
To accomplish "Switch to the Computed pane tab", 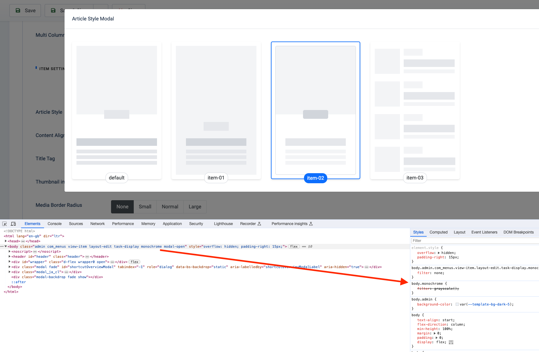I will tap(438, 232).
